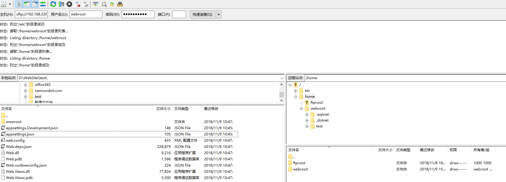
Task: Select .dotnet folder in remote tree
Action: pos(322,120)
